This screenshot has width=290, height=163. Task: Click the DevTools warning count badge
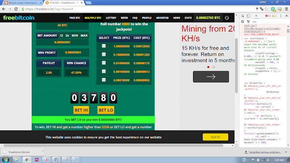point(274,16)
